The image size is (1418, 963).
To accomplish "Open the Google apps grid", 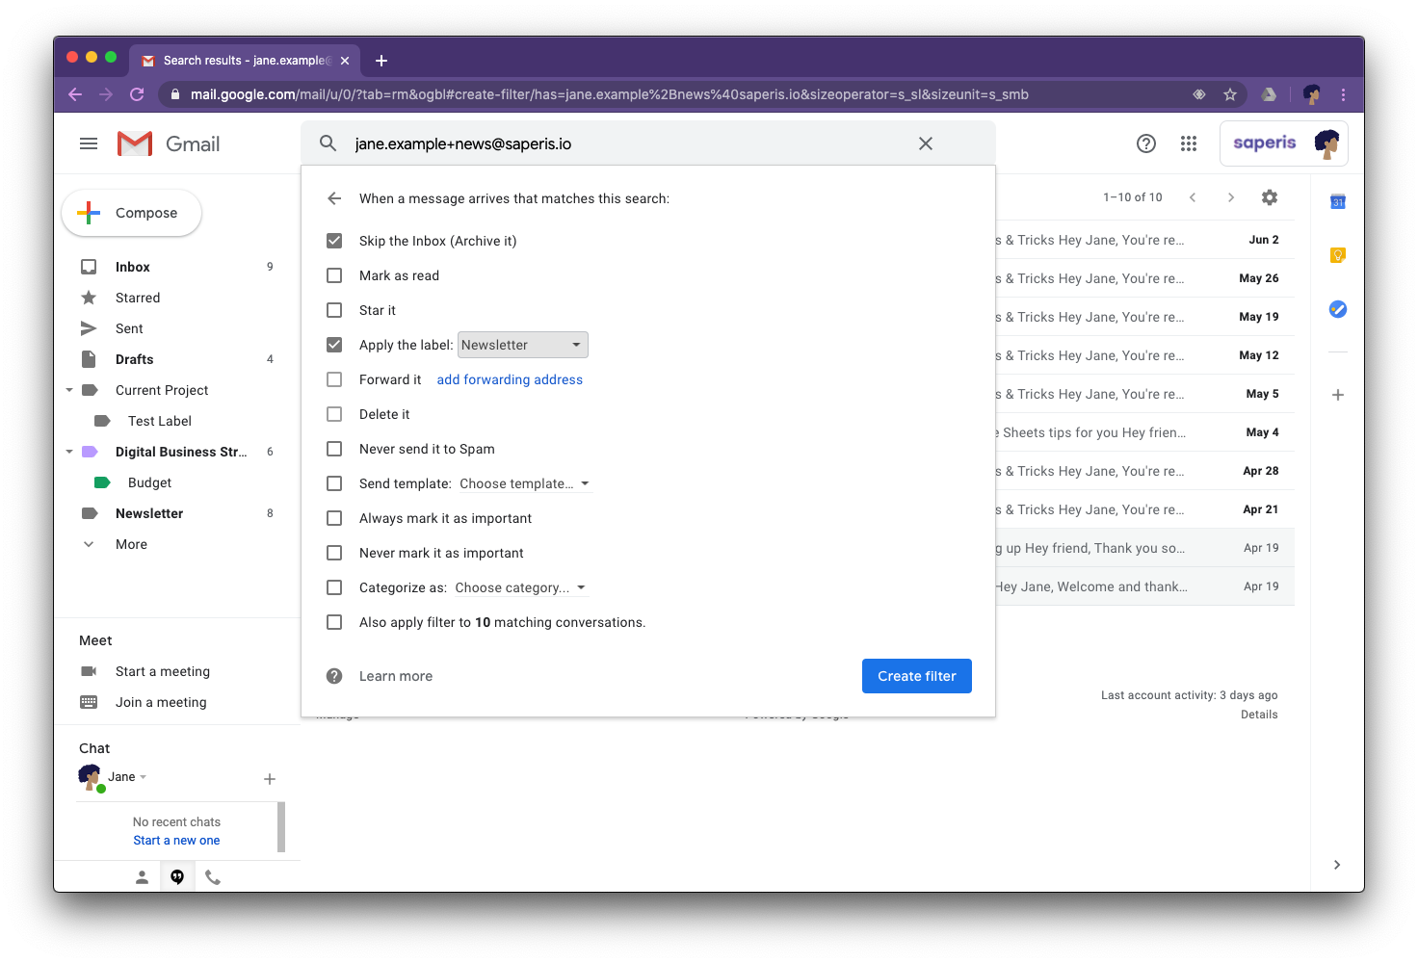I will 1188,143.
